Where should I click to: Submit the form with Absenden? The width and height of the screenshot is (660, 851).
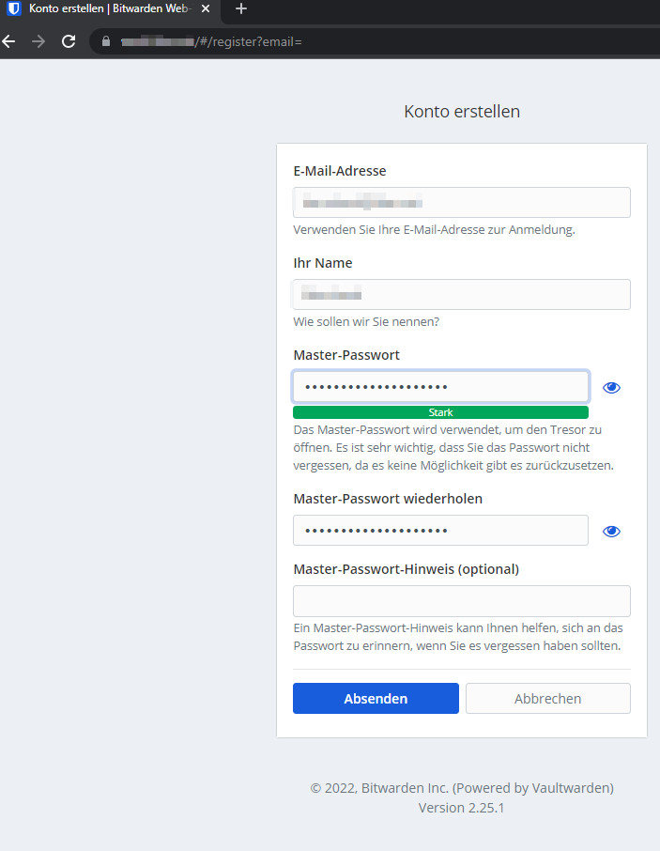click(376, 699)
